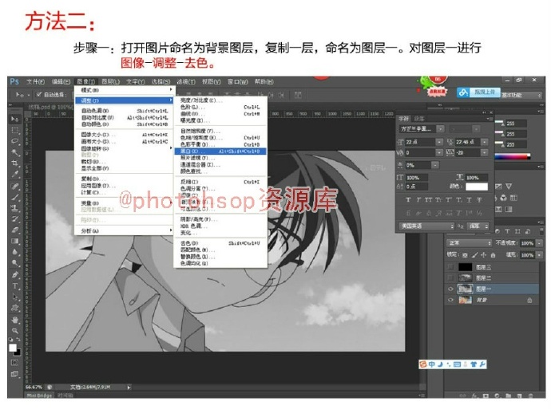Toggle Quick Mask mode icon
Image resolution: width=551 pixels, height=409 pixels.
[14, 362]
